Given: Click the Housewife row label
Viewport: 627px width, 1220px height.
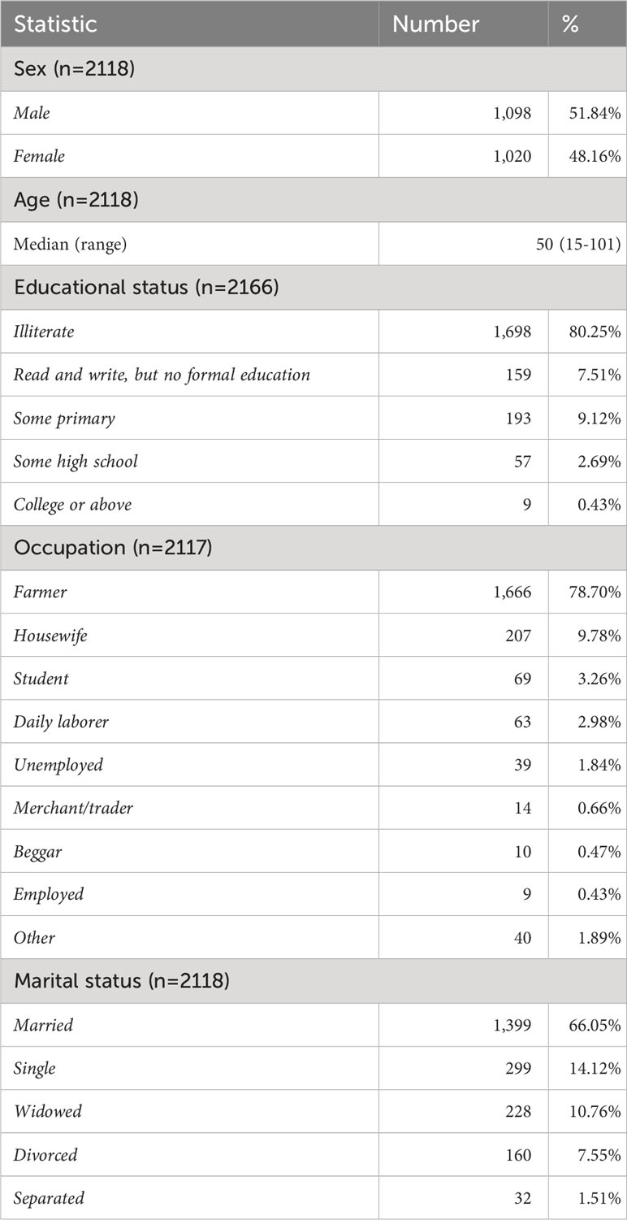Looking at the screenshot, I should (50, 635).
